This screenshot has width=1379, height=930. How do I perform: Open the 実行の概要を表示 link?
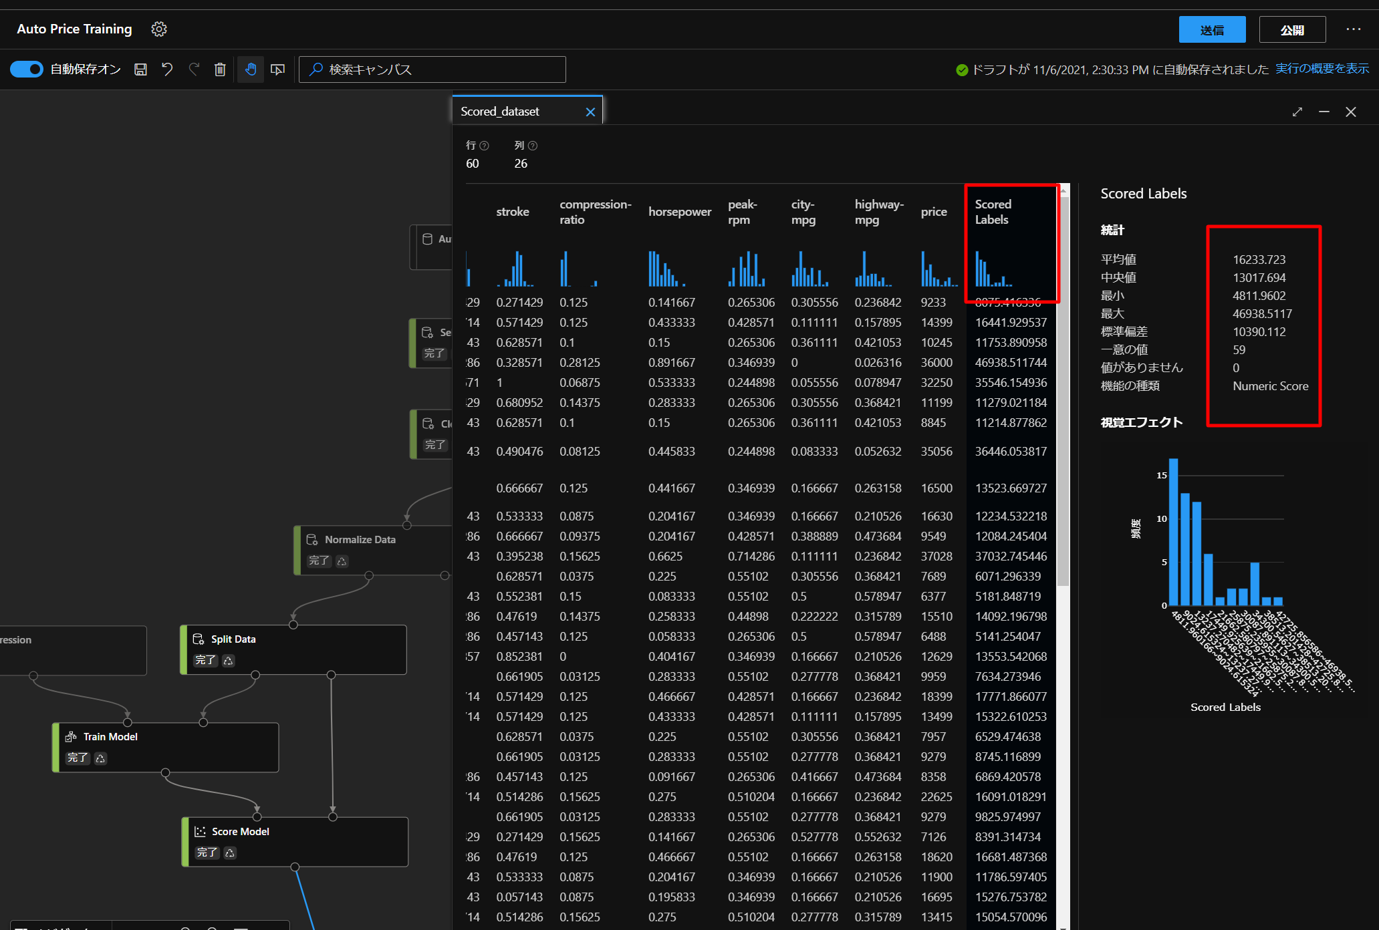pos(1322,69)
